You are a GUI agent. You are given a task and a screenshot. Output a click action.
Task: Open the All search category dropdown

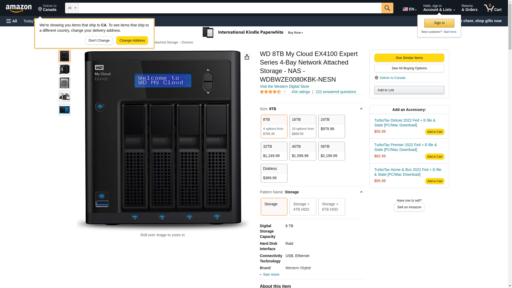coord(72,8)
